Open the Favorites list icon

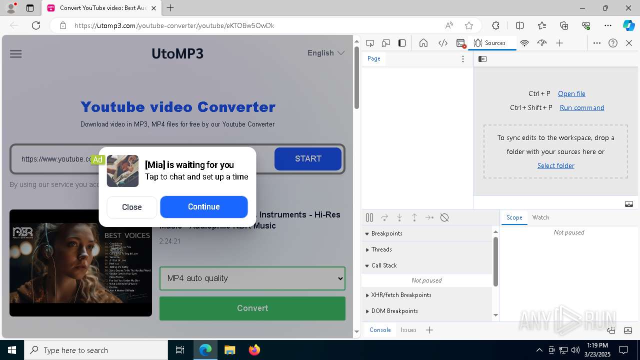[x=542, y=25]
